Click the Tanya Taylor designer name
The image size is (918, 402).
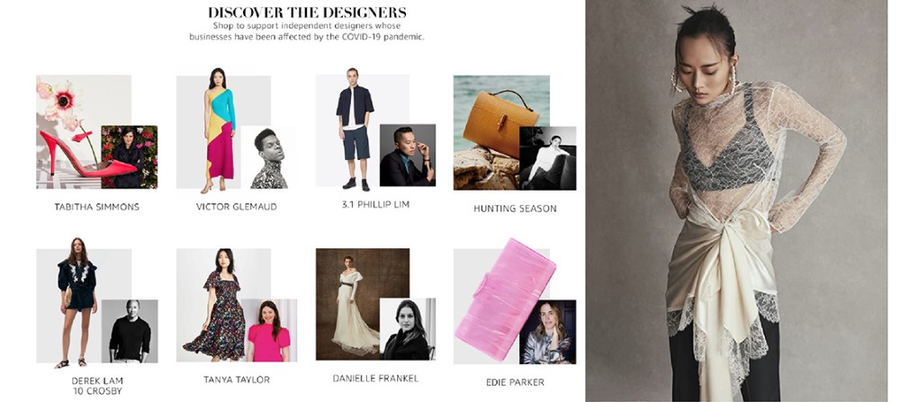click(237, 380)
